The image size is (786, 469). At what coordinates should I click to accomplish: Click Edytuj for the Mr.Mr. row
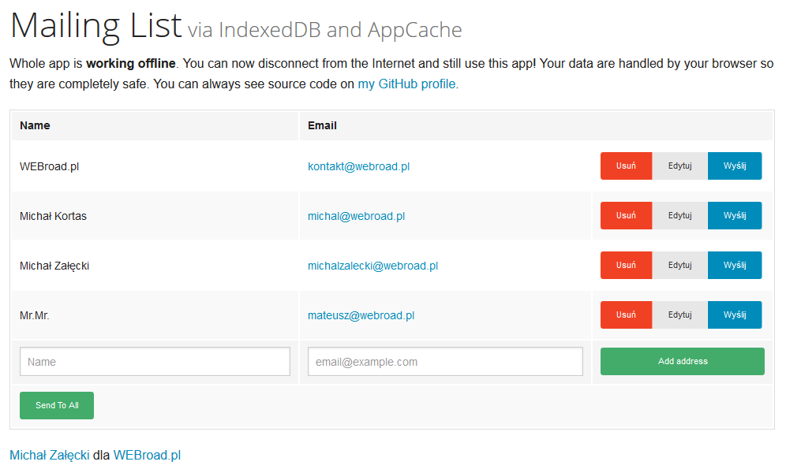(x=679, y=315)
